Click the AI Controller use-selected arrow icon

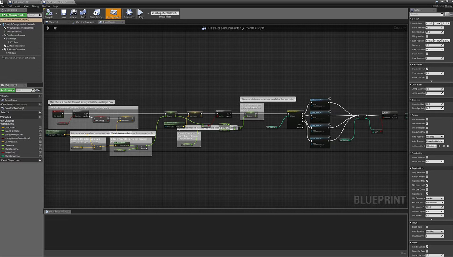click(x=439, y=146)
